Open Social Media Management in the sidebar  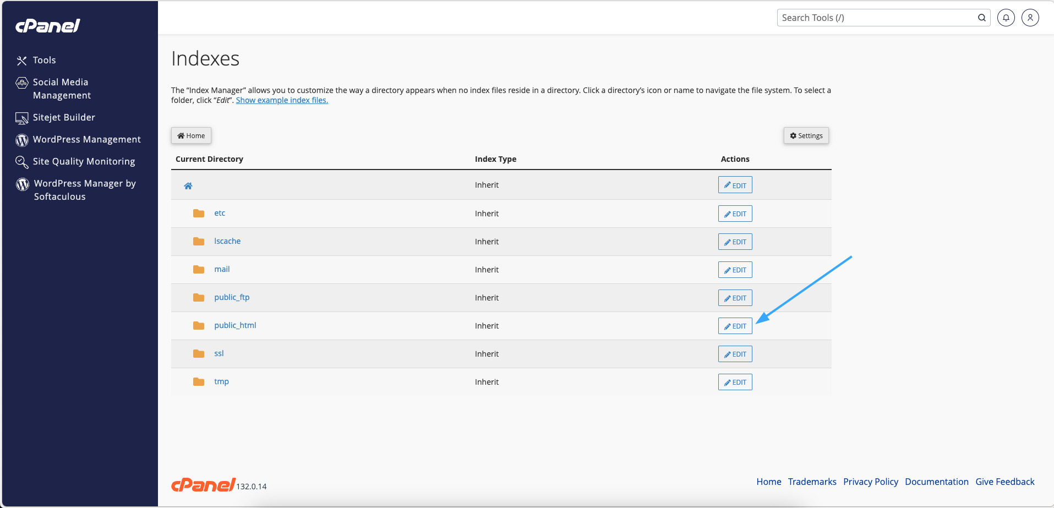pyautogui.click(x=61, y=89)
